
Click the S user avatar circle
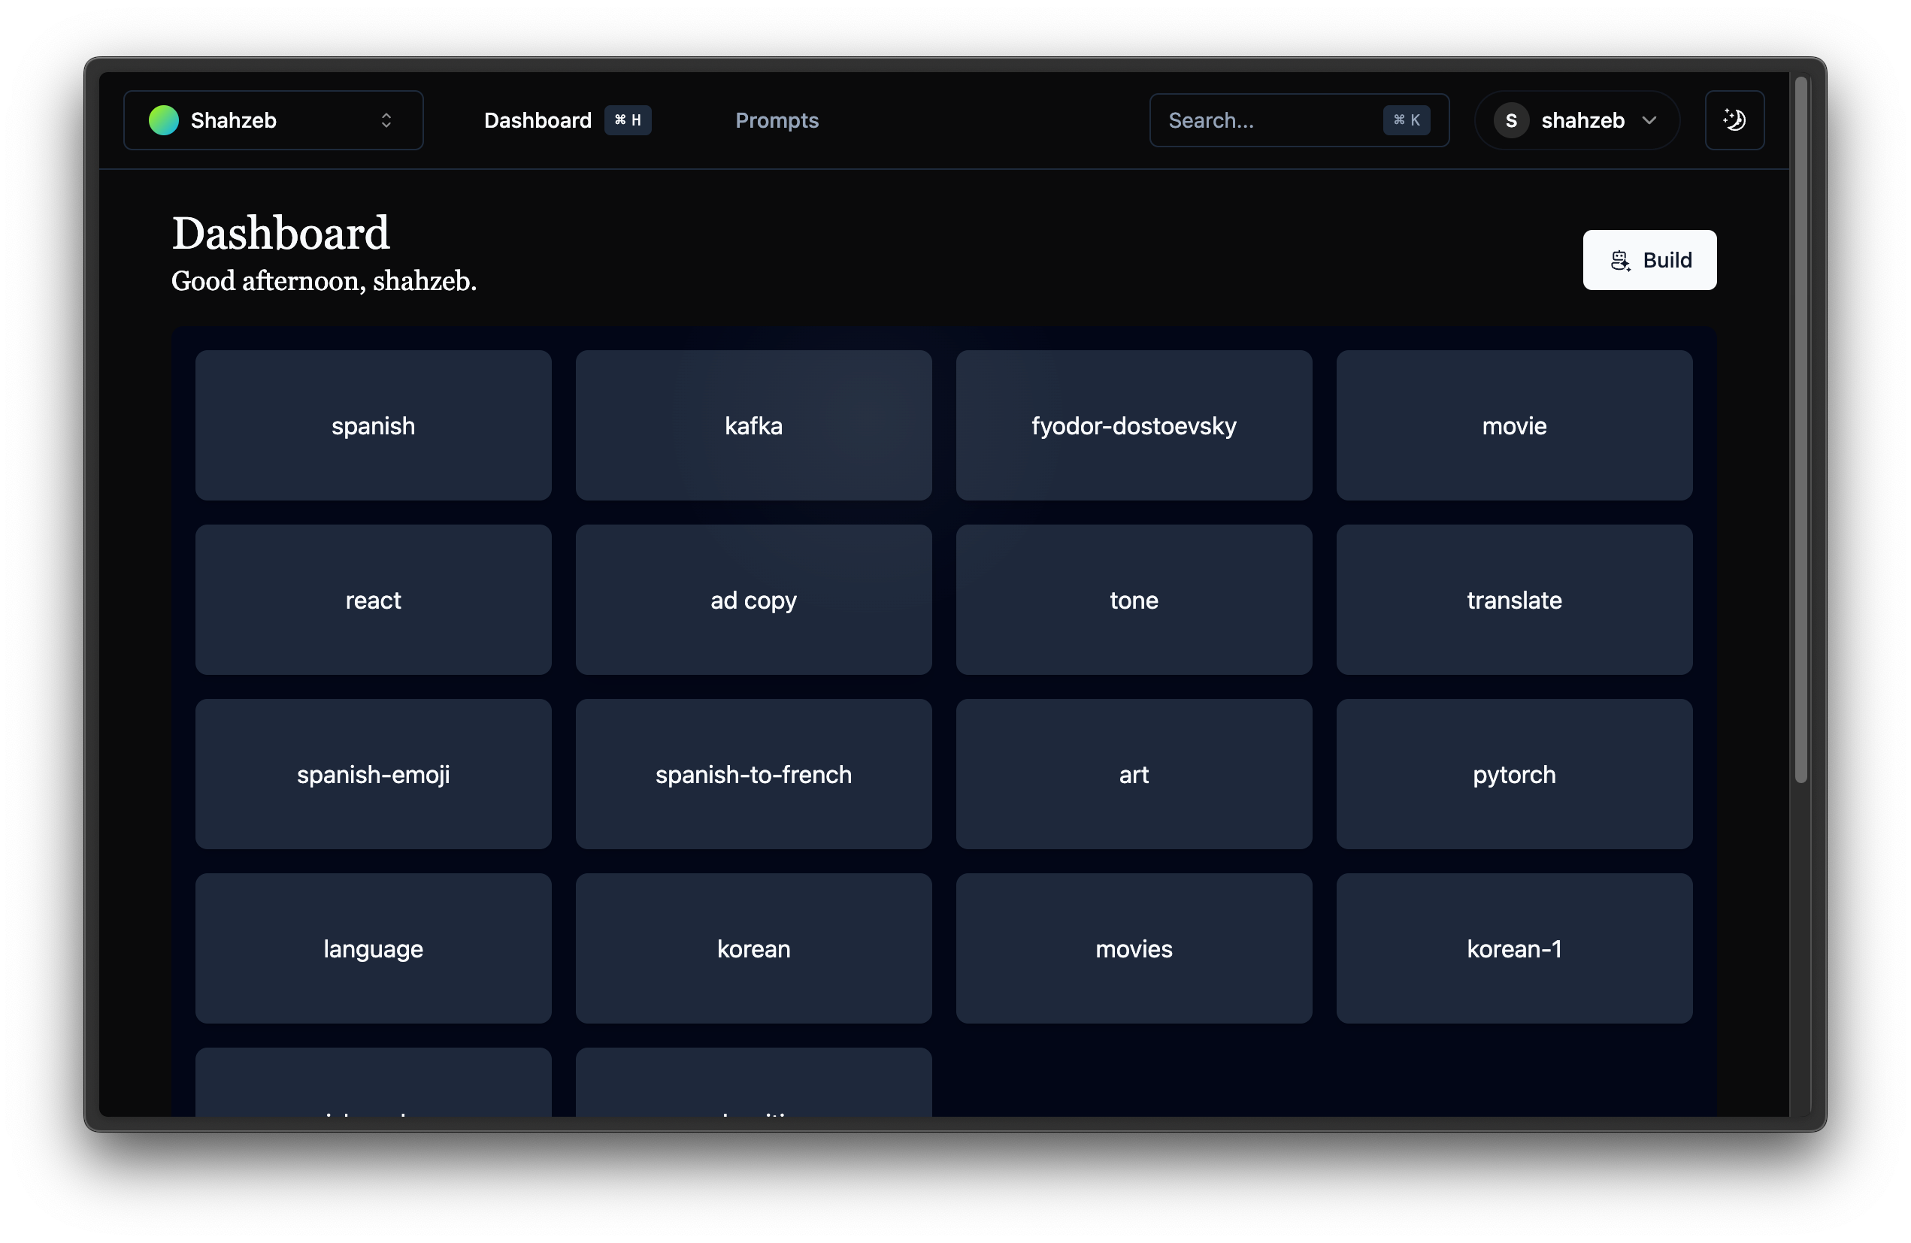tap(1510, 120)
